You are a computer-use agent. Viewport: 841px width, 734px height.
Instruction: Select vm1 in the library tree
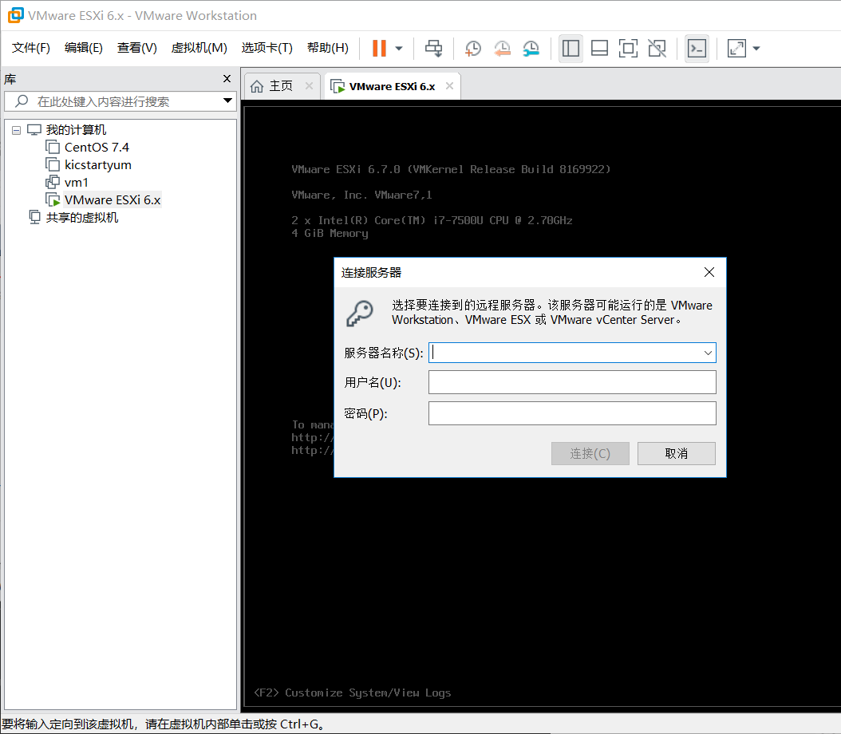point(76,182)
